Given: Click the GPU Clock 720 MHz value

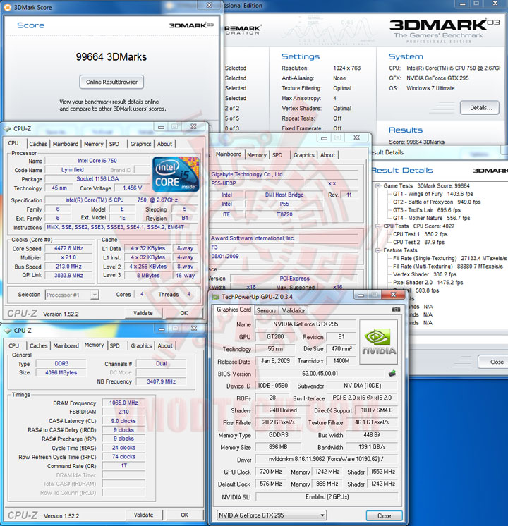Looking at the screenshot, I should coord(271,472).
